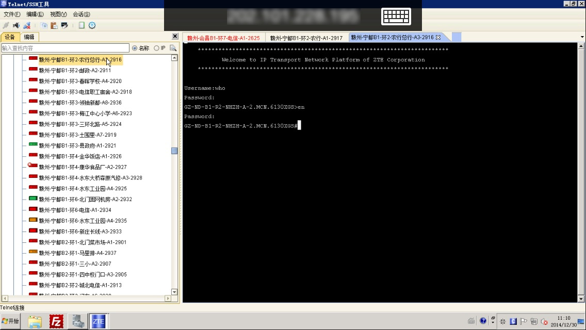586x330 pixels.
Task: Click the ZTE application taskbar button
Action: 99,321
